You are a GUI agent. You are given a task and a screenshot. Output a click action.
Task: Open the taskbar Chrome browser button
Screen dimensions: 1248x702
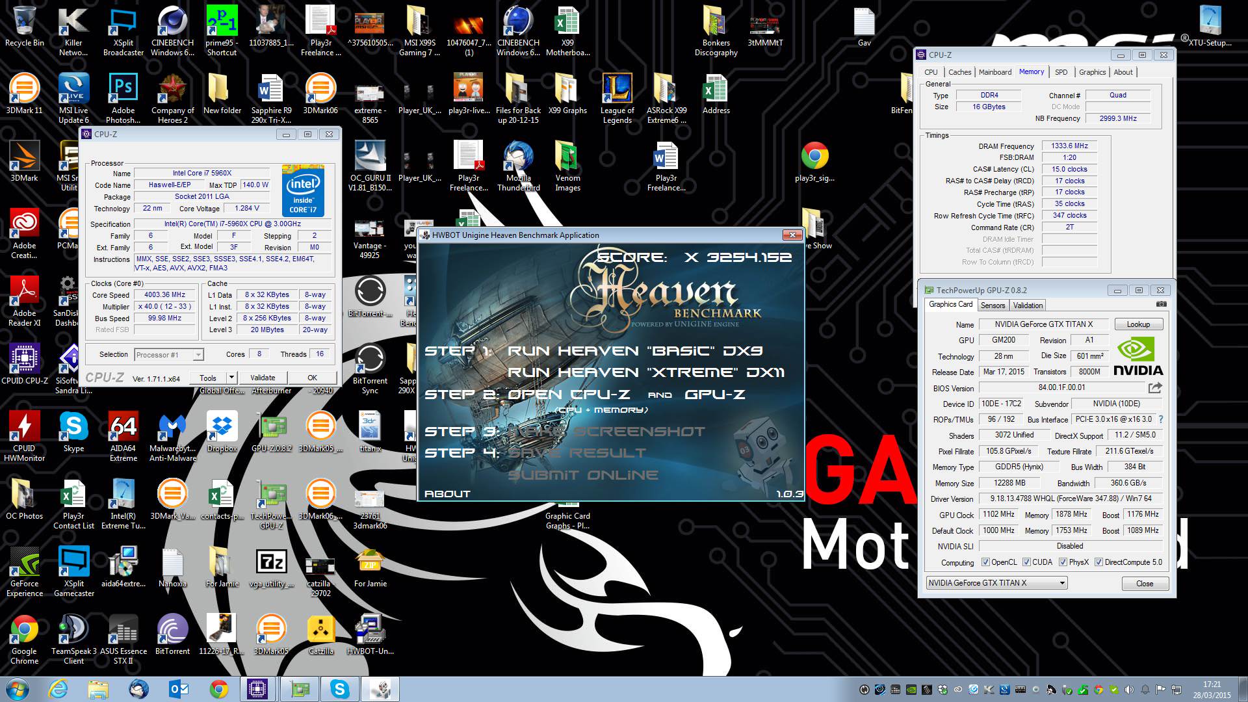[218, 689]
